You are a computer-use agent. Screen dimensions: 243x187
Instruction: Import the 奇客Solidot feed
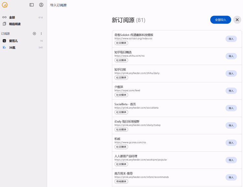click(x=231, y=39)
